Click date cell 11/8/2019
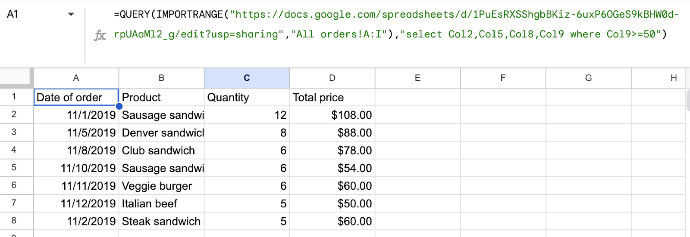 76,150
